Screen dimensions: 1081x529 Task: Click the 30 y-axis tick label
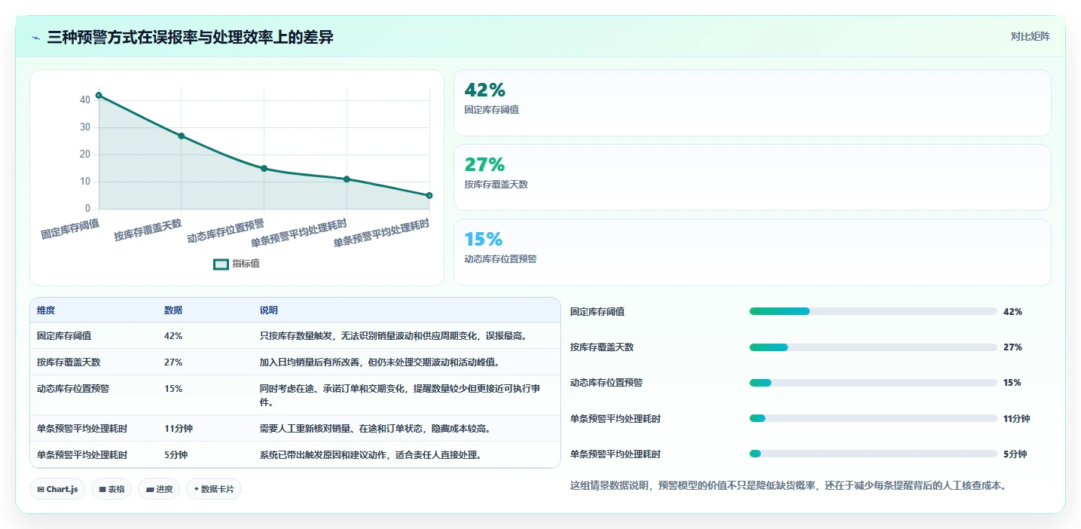85,127
